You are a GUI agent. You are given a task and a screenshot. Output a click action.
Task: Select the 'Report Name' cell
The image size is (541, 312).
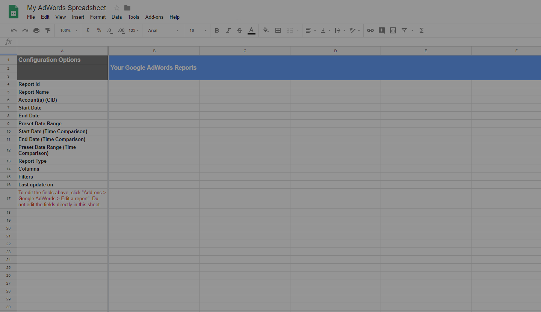click(x=62, y=92)
